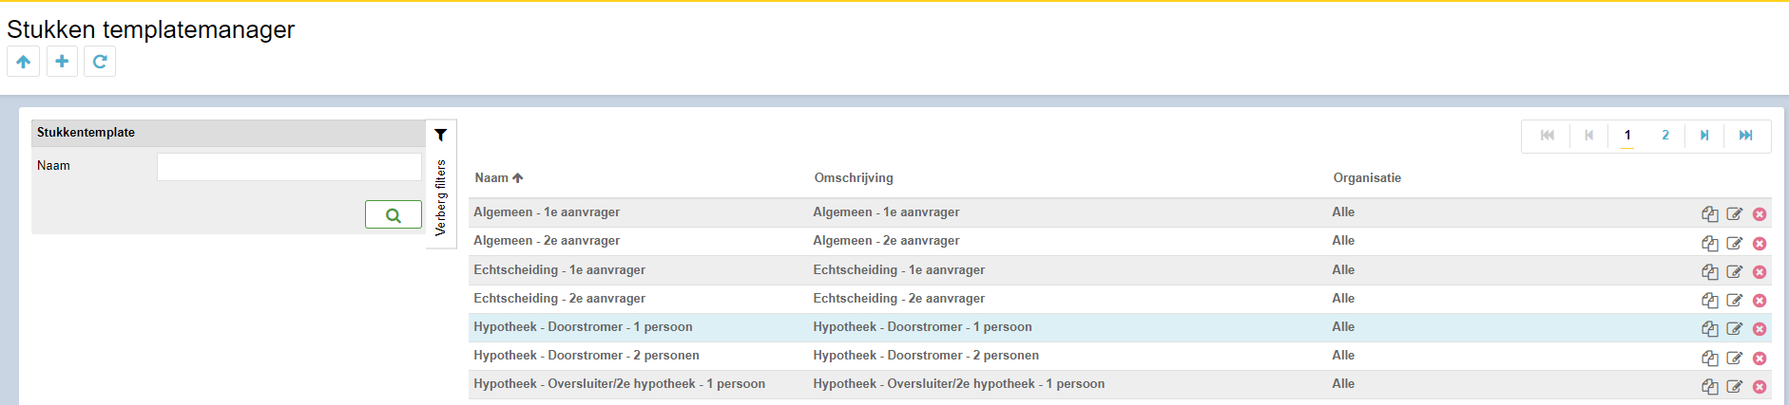Click the green search magnifier button
This screenshot has width=1789, height=405.
click(x=394, y=215)
